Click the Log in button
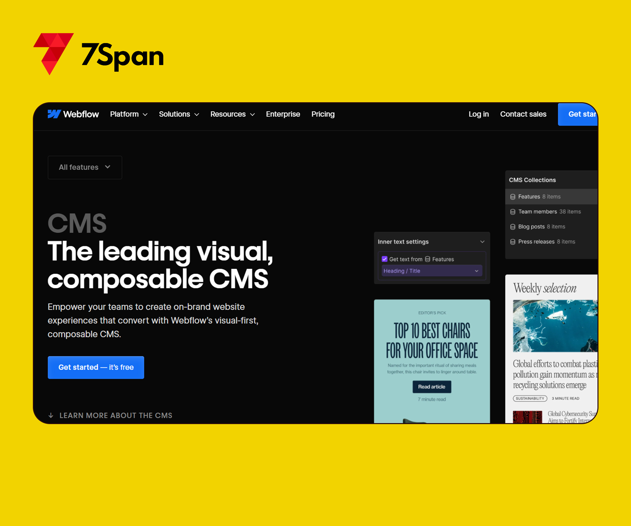Viewport: 631px width, 526px height. 479,114
